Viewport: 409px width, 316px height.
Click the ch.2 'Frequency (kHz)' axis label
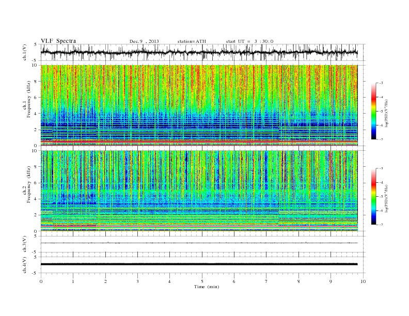pos(28,184)
